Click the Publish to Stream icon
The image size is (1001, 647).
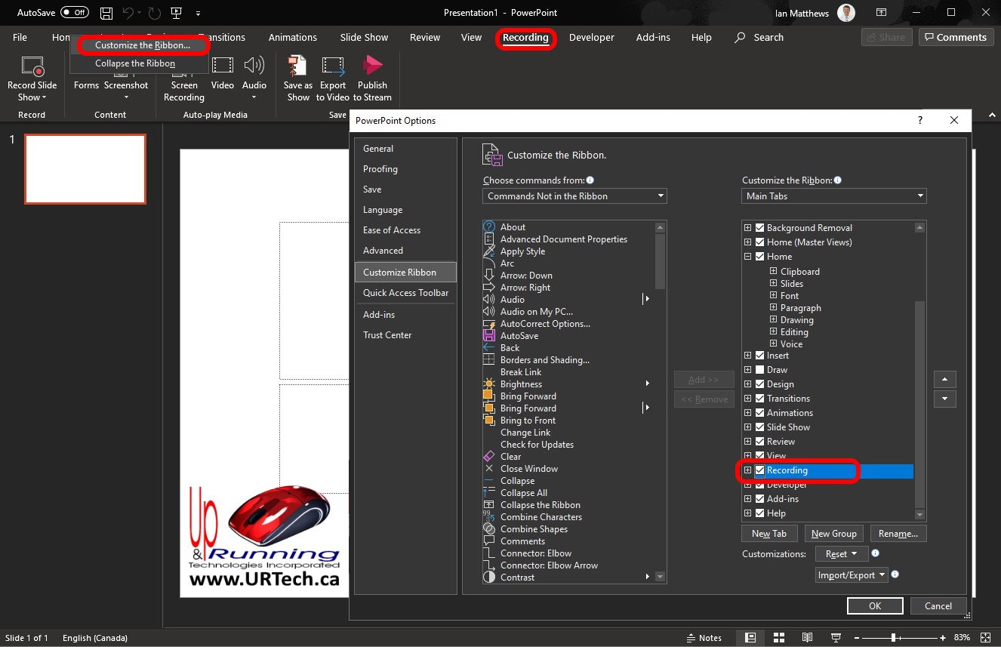tap(372, 66)
